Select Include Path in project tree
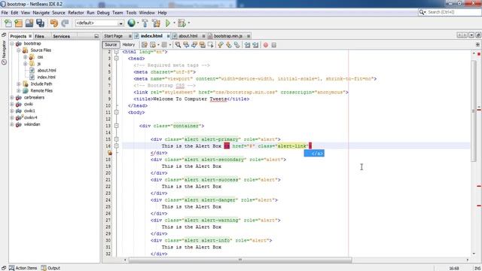Screen dimensions: 482x271 coord(41,84)
